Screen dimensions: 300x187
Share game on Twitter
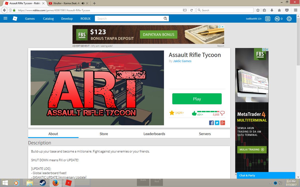click(217, 123)
